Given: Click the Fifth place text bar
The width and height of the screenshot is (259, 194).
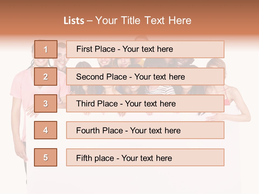Looking at the screenshot, I should (x=145, y=157).
